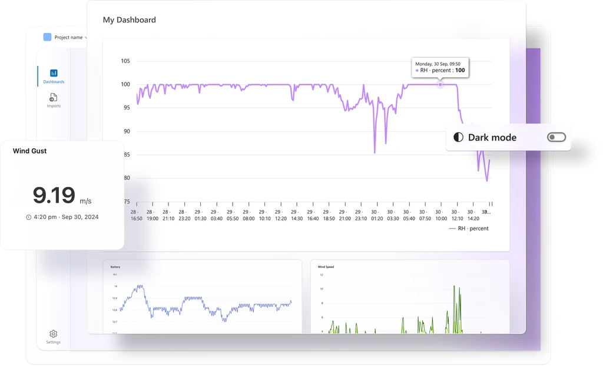Click the 4:20 pm · Sep 30, 2024 timestamp
Viewport: 603px width, 366px height.
pyautogui.click(x=66, y=217)
